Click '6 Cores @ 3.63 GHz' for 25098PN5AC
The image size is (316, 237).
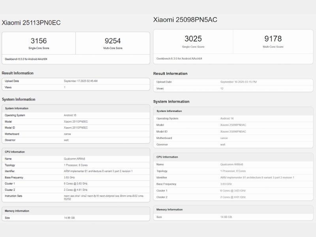(x=233, y=191)
